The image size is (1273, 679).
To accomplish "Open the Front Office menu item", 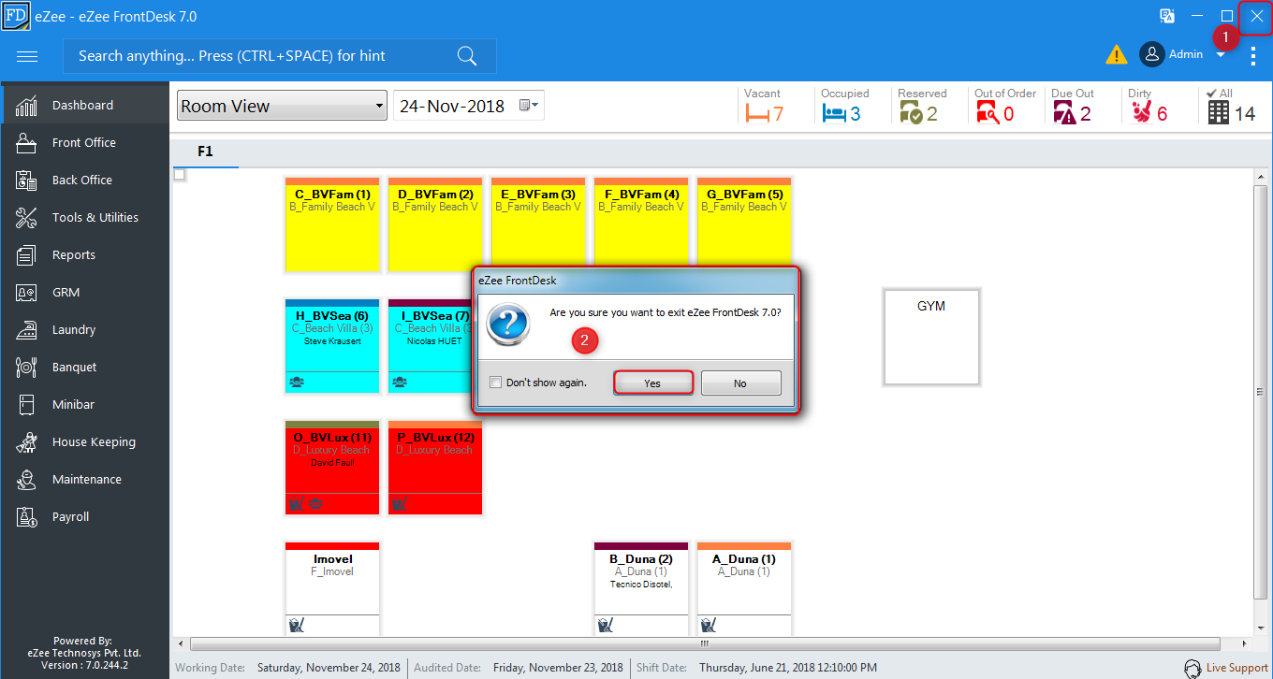I will pos(84,143).
